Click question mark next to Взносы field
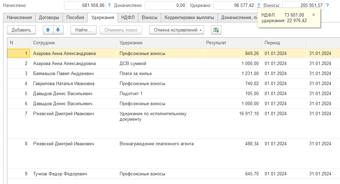 pyautogui.click(x=328, y=6)
